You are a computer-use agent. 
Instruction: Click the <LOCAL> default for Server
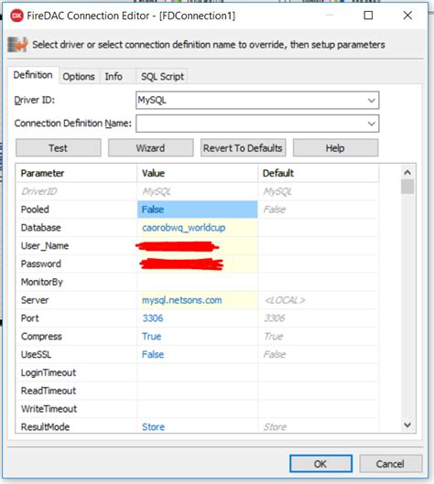tap(285, 300)
